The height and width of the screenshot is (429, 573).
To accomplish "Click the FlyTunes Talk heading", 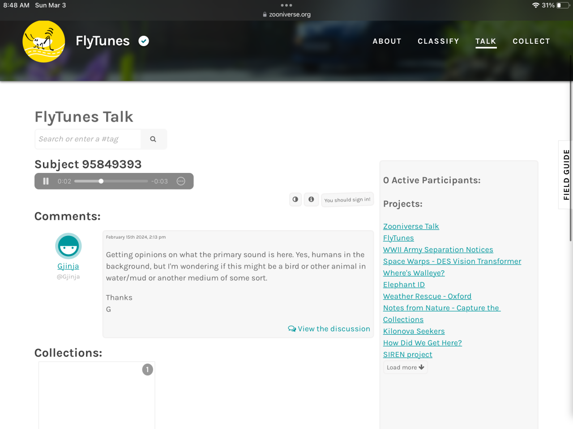I will pyautogui.click(x=84, y=117).
